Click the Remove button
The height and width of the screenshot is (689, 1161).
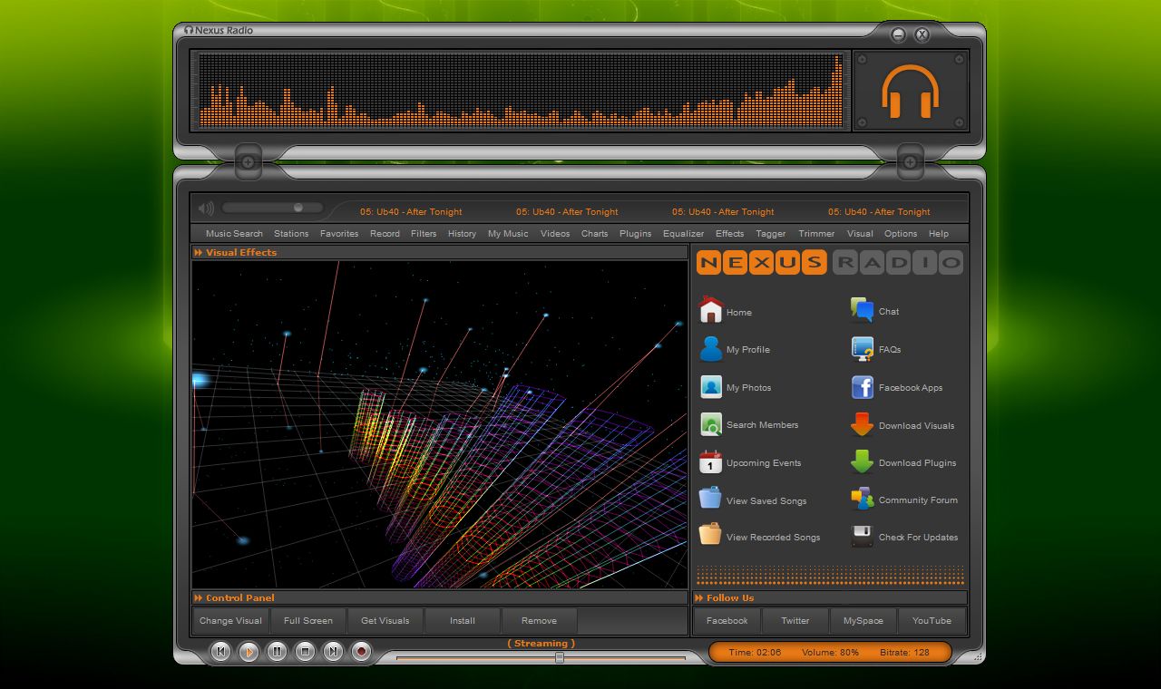539,621
